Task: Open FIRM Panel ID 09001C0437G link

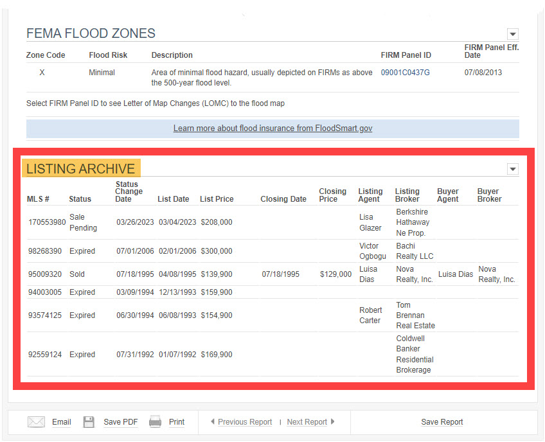Action: click(406, 73)
